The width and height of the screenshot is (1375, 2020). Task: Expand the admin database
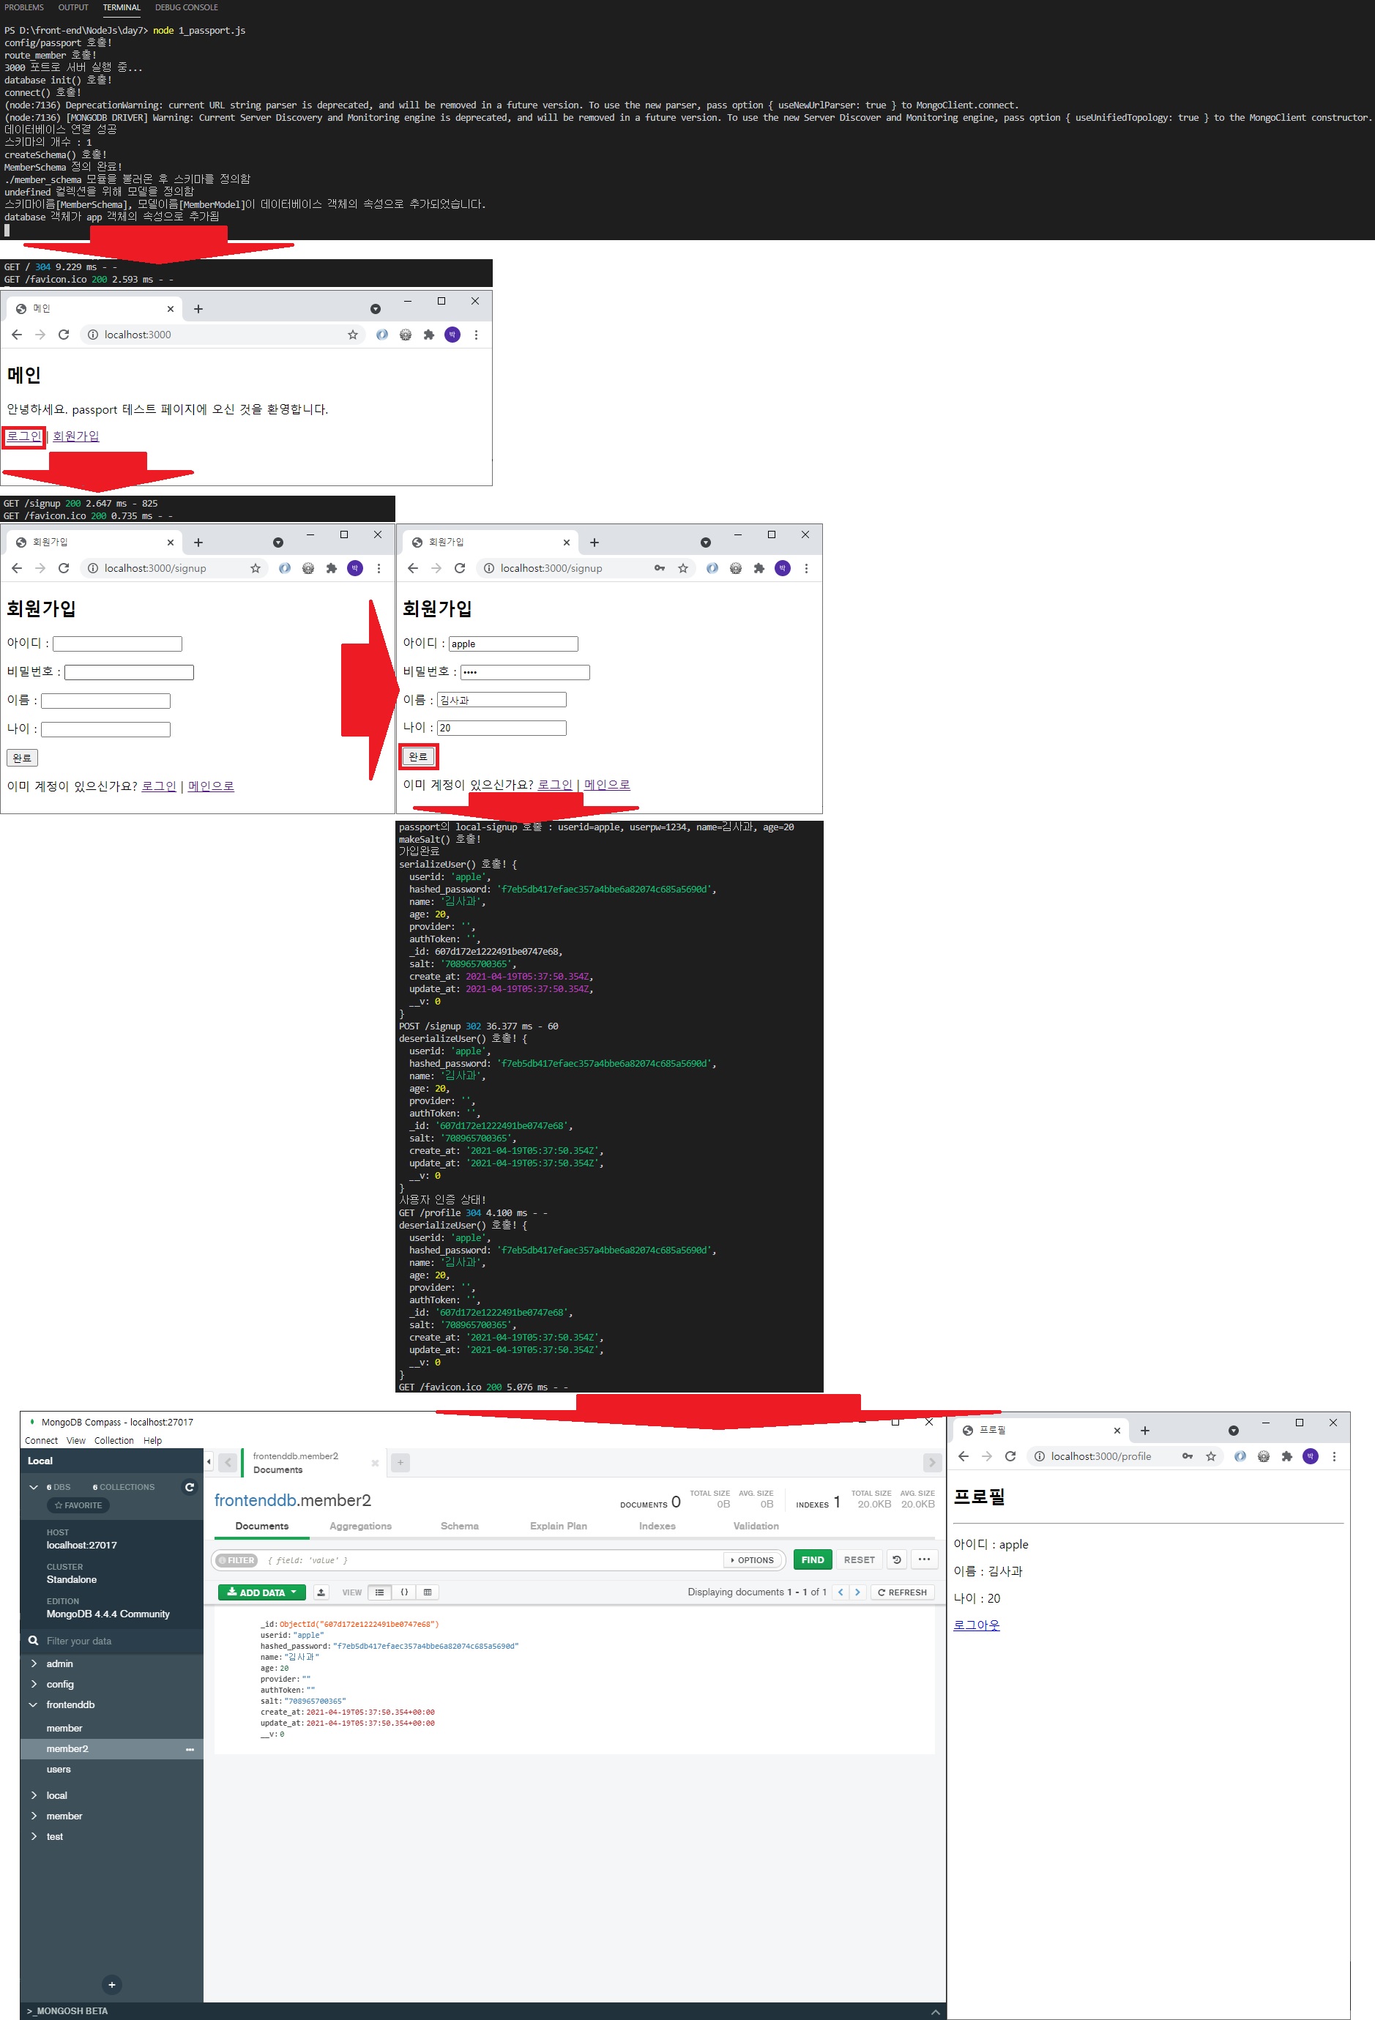click(34, 1663)
